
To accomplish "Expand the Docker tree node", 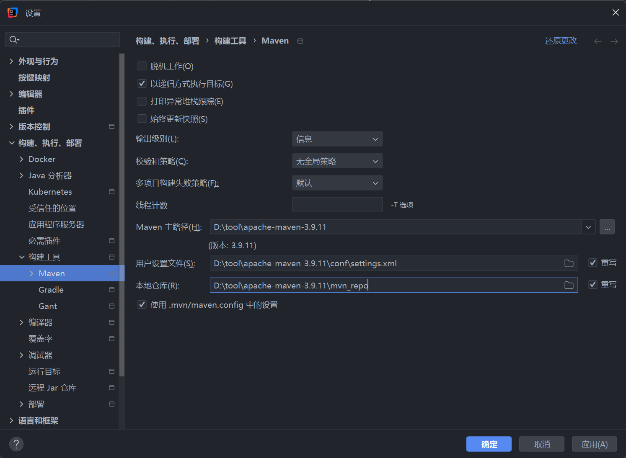I will point(21,159).
